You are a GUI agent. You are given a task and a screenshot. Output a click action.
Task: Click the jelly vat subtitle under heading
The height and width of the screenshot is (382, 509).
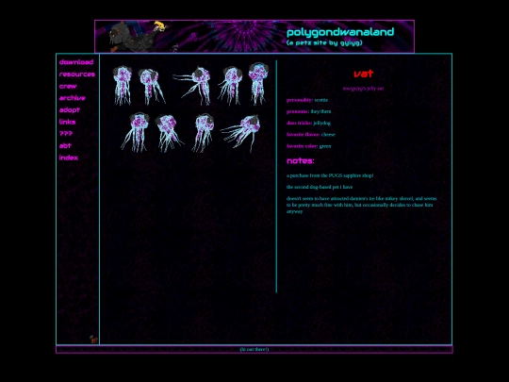(363, 89)
